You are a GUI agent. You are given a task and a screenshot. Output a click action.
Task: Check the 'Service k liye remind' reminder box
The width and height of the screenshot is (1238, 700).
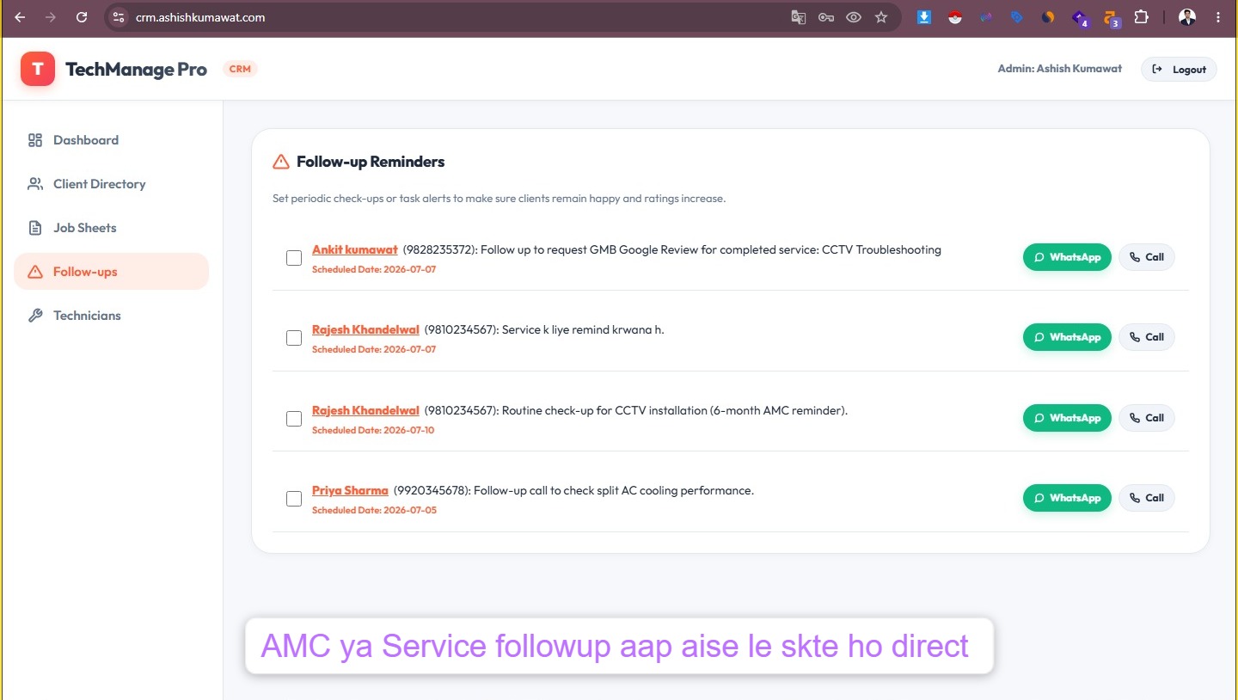point(294,338)
